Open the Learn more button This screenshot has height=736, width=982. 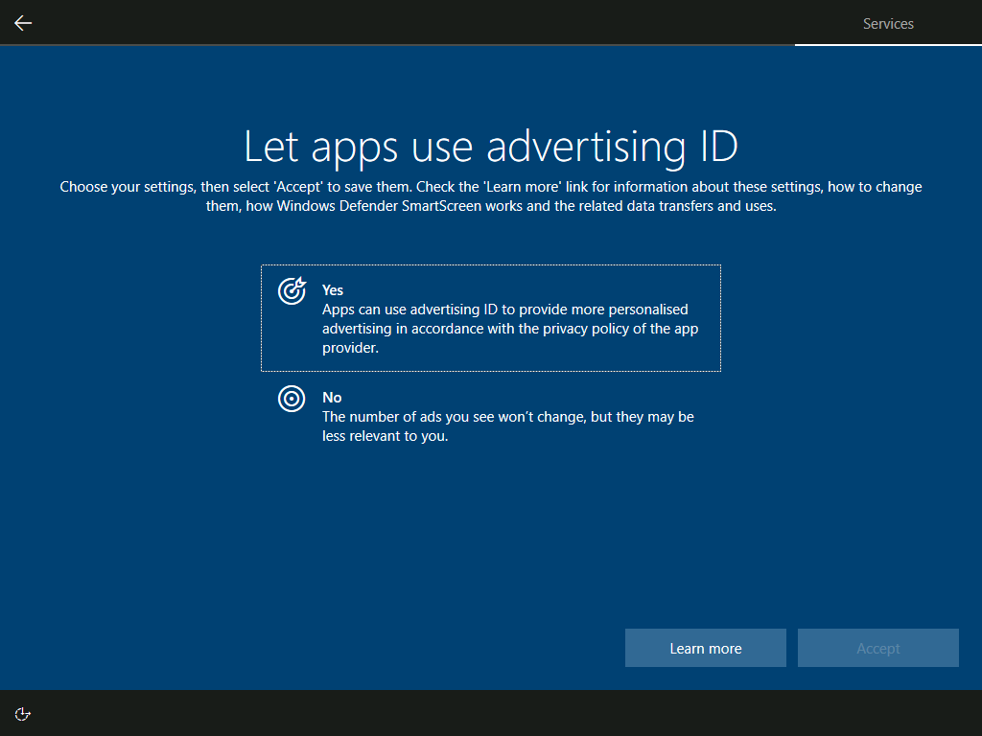[705, 648]
